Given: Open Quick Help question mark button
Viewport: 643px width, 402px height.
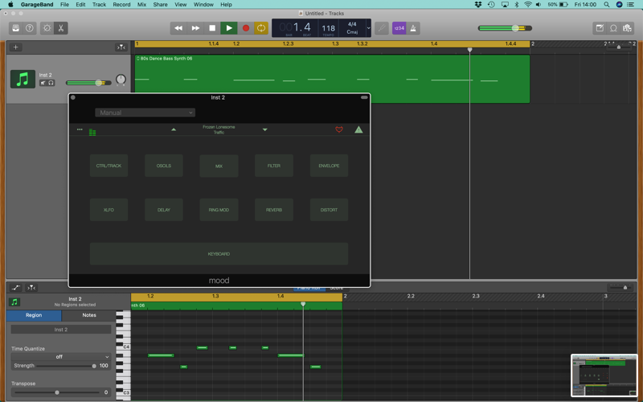Looking at the screenshot, I should point(30,28).
